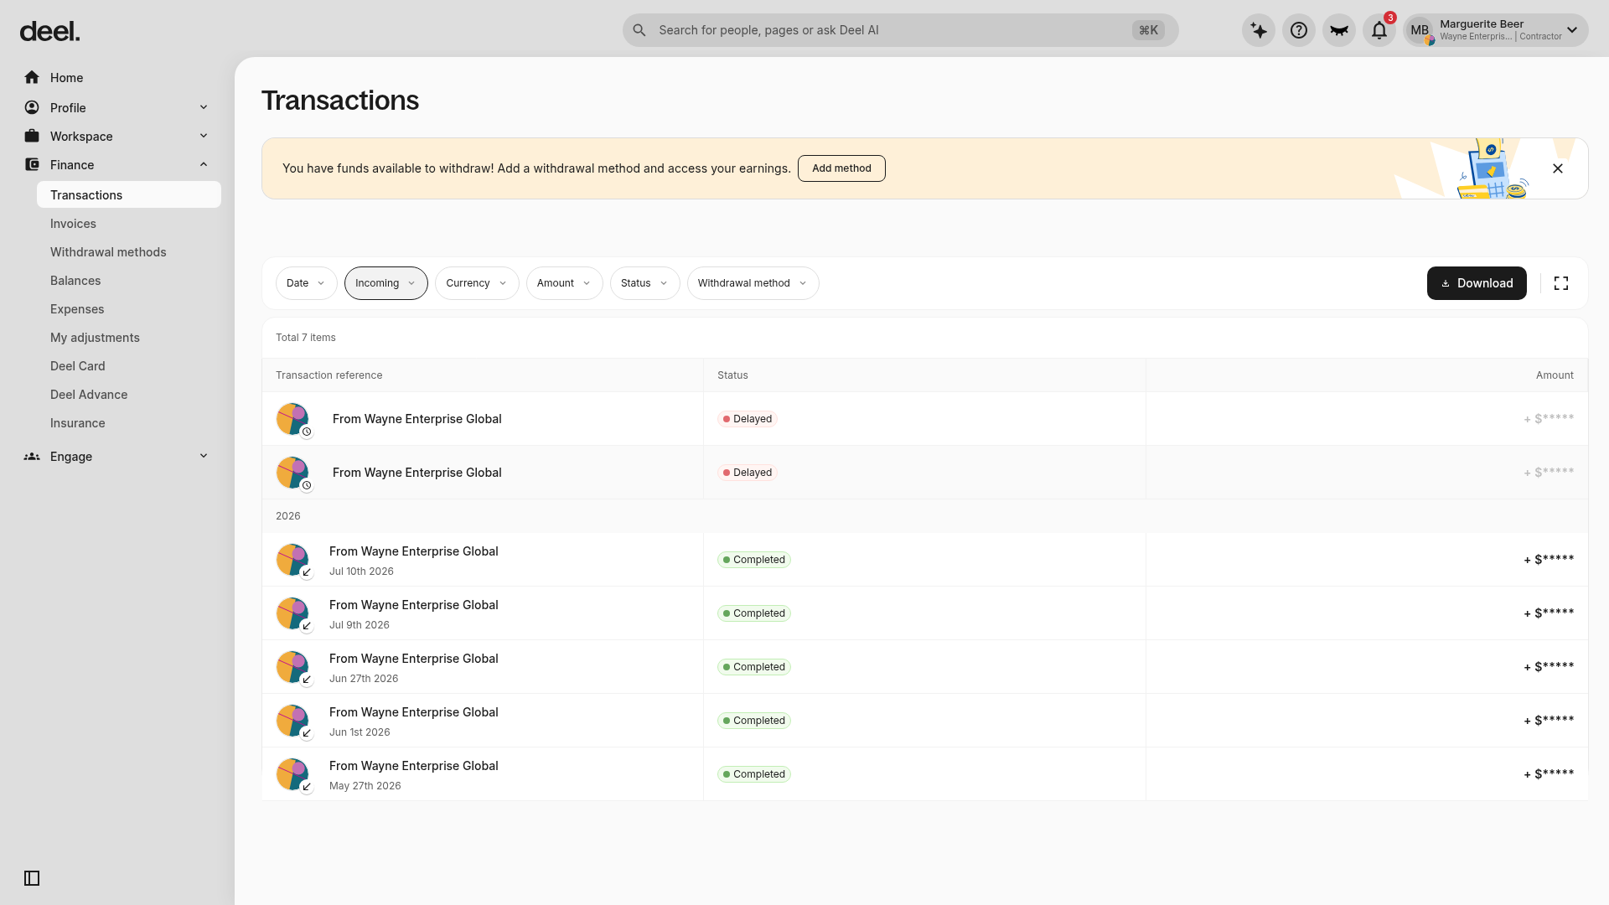
Task: Open the Amount filter dropdown
Action: pyautogui.click(x=564, y=283)
